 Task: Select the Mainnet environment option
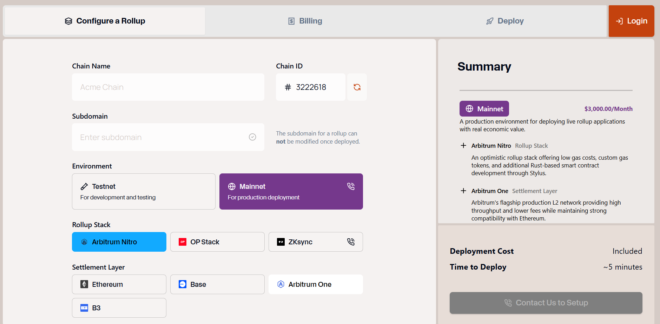[291, 192]
